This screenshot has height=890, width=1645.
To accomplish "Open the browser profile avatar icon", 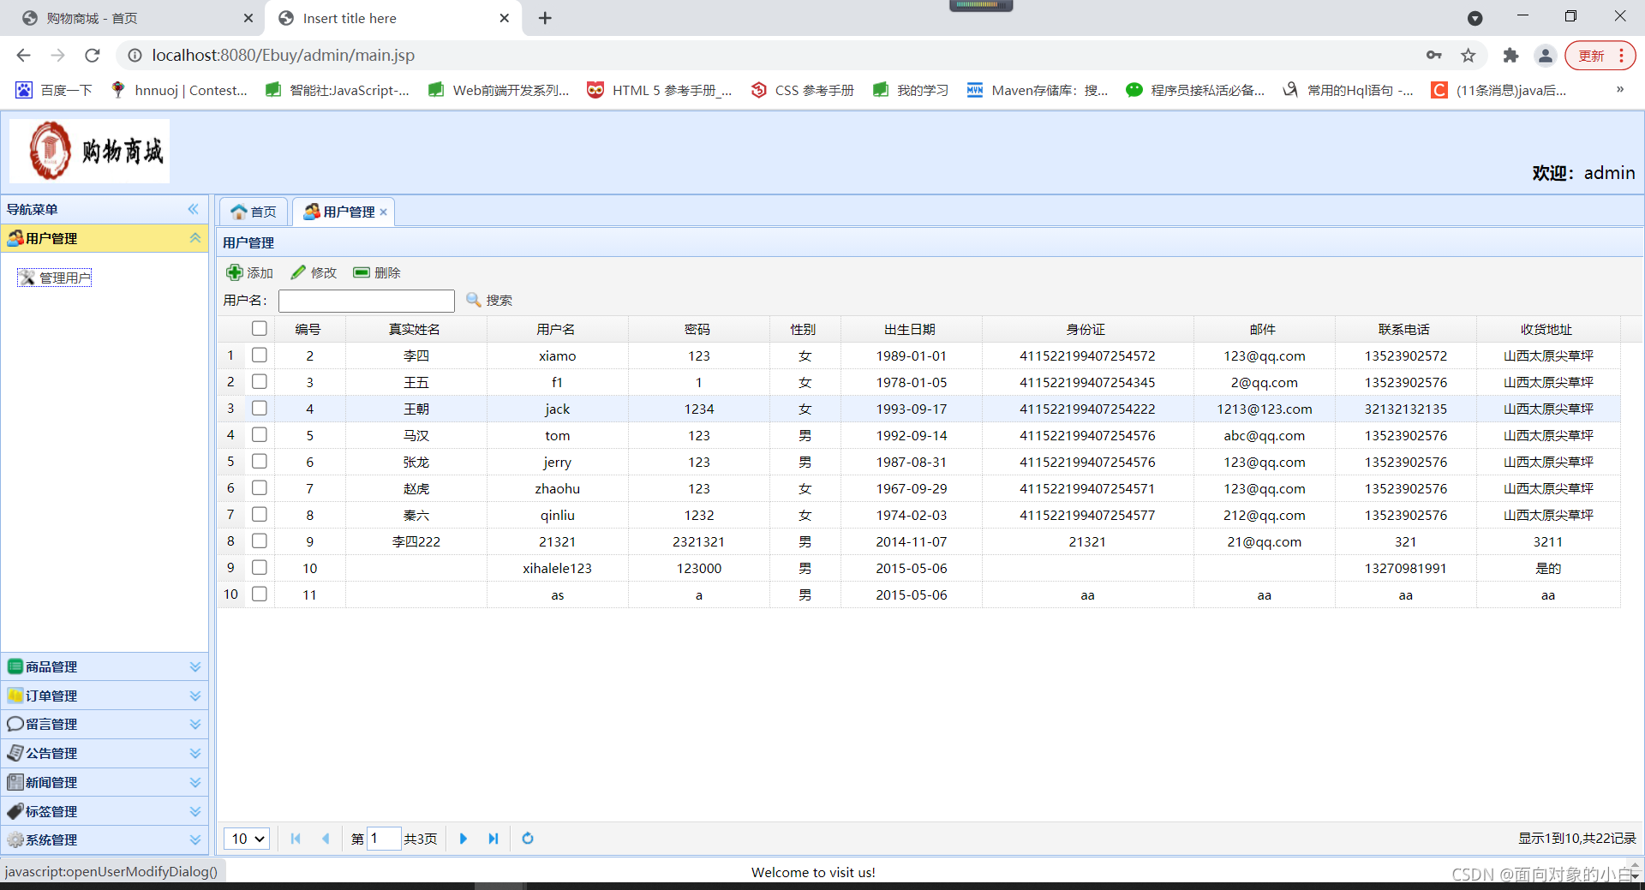I will coord(1546,55).
